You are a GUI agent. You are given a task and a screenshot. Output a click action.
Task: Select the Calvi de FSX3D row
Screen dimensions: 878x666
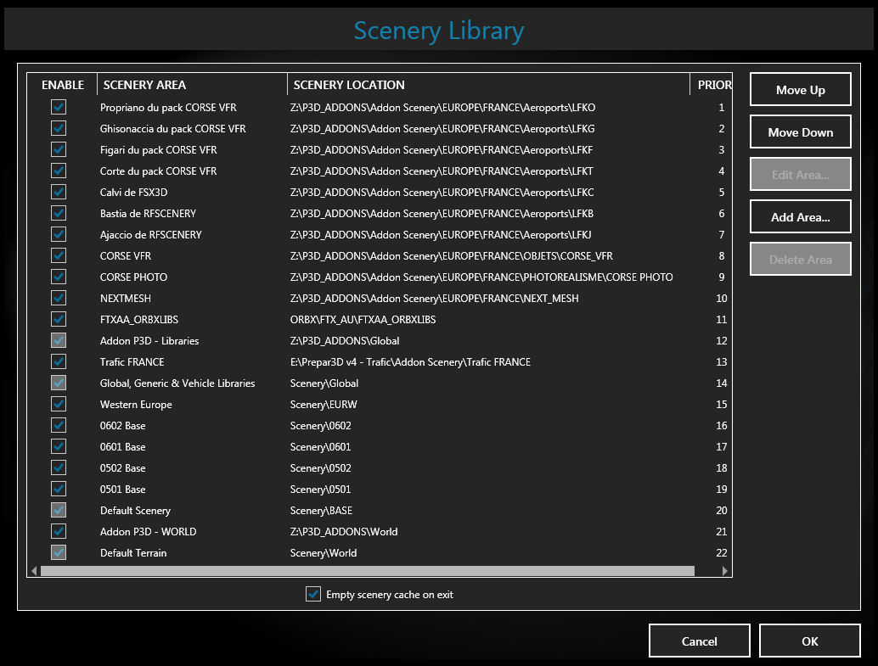(x=133, y=193)
